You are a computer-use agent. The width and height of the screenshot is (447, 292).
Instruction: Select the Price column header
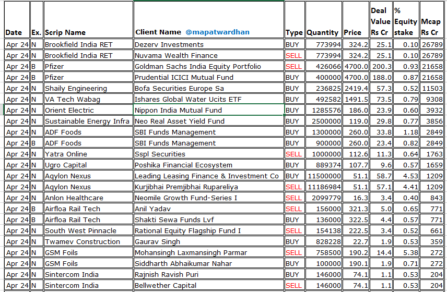coord(356,20)
